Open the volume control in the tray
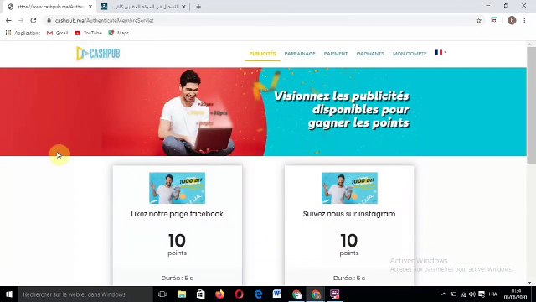Screen dimensions: 536x302 click(x=472, y=294)
